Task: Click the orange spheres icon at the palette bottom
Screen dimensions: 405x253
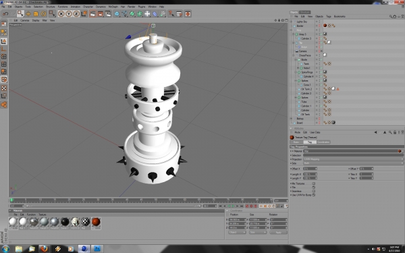Action: pyautogui.click(x=4, y=105)
